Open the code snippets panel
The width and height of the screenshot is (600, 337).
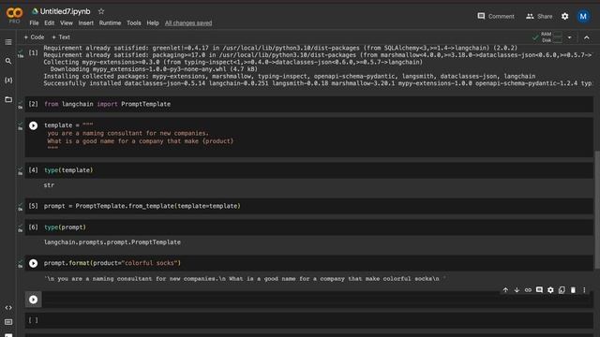coord(8,308)
